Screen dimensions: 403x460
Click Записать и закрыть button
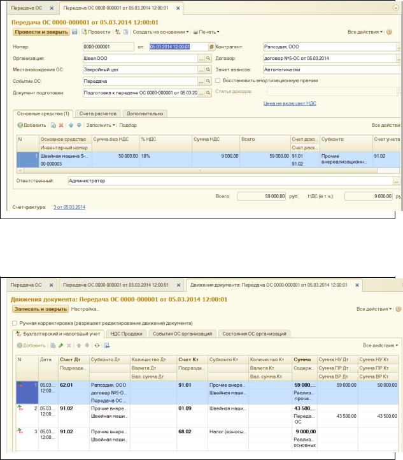(x=41, y=309)
